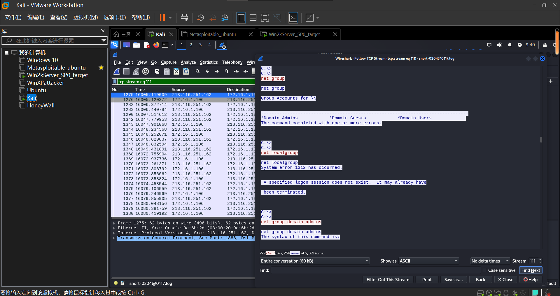Collapse the 我的计算机 tree node
This screenshot has height=296, width=560.
coord(6,53)
